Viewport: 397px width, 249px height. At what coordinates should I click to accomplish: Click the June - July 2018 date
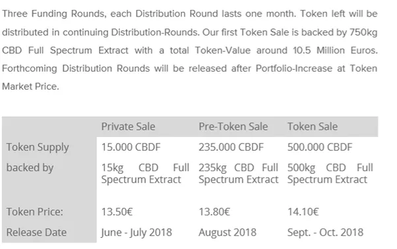click(x=137, y=233)
